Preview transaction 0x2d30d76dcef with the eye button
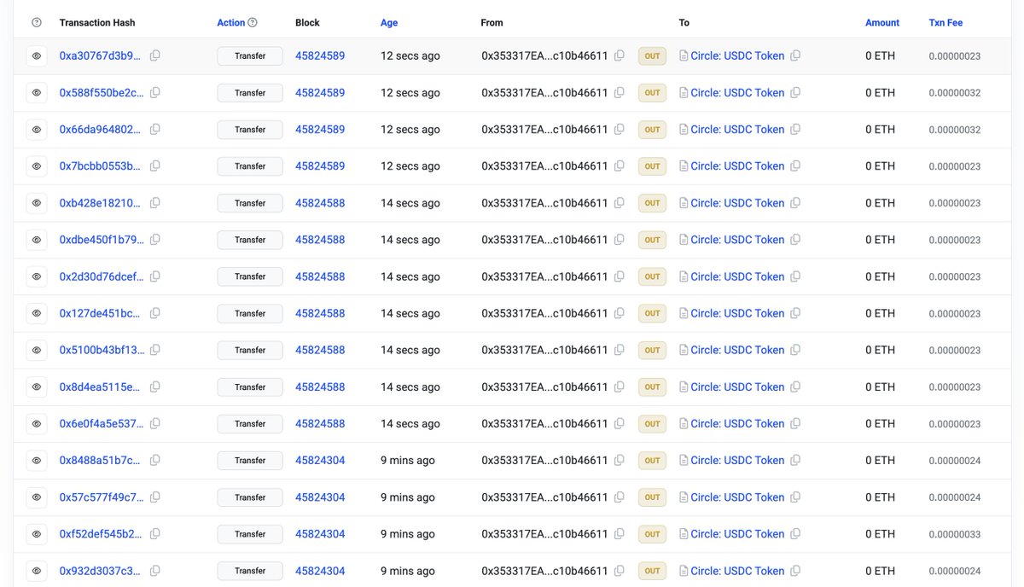This screenshot has width=1024, height=587. (x=37, y=276)
